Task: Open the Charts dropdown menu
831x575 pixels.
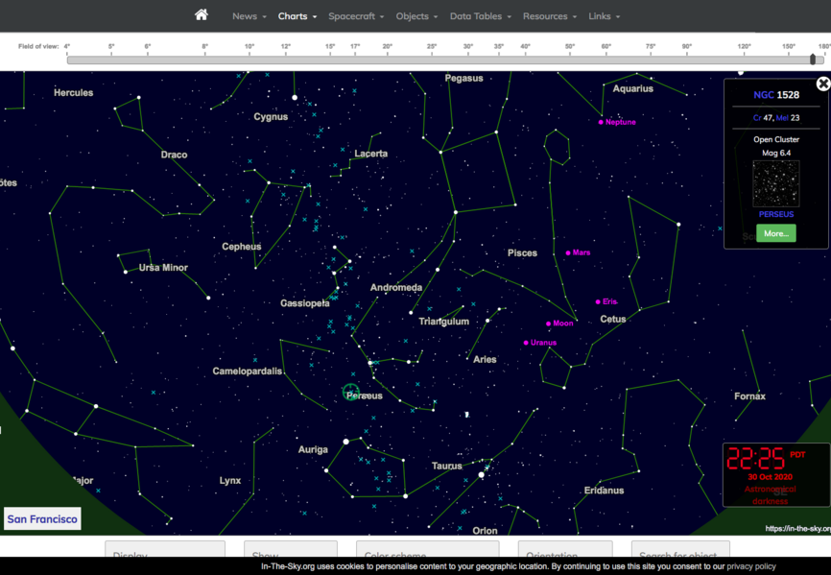Action: [297, 16]
